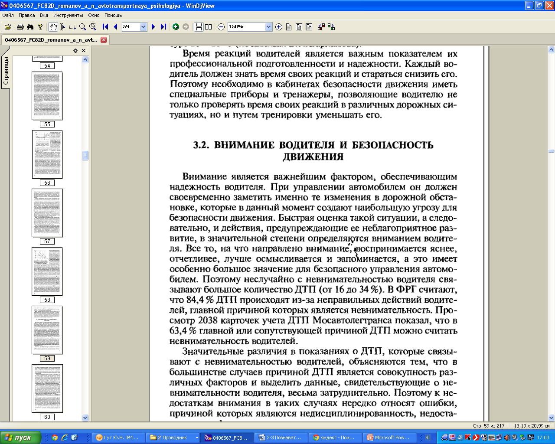Click the yellow question-mark help icon
Viewport: 555px width, 444px height.
tap(40, 27)
